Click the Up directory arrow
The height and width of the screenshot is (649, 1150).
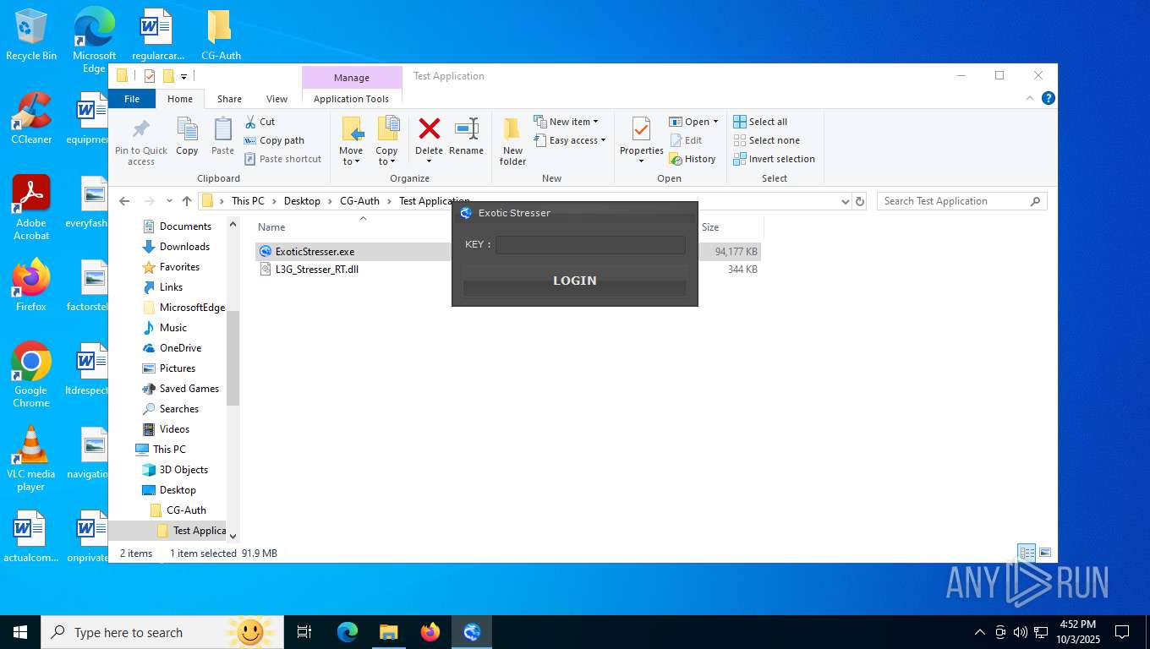pos(187,201)
